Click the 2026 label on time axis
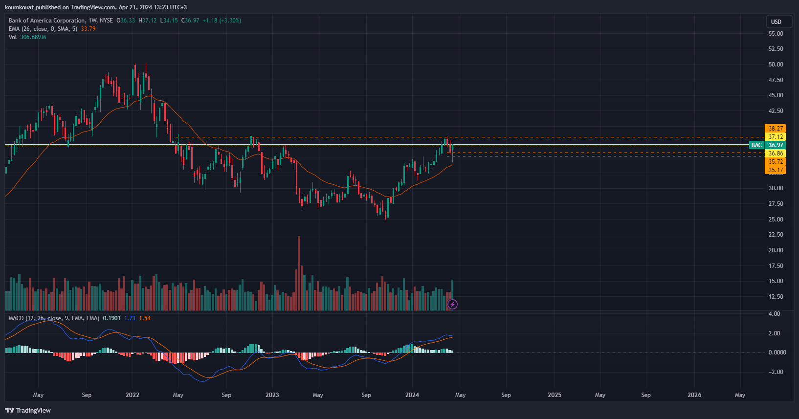Screen dimensions: 799x419 [694, 395]
